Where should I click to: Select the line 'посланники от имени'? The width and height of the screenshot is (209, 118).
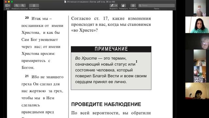point(42,26)
